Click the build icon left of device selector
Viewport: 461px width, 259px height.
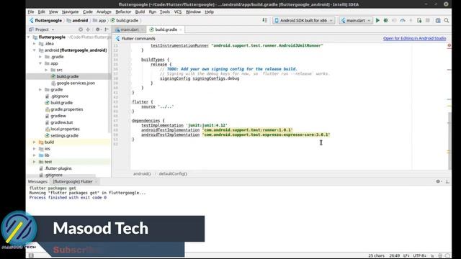pos(265,20)
